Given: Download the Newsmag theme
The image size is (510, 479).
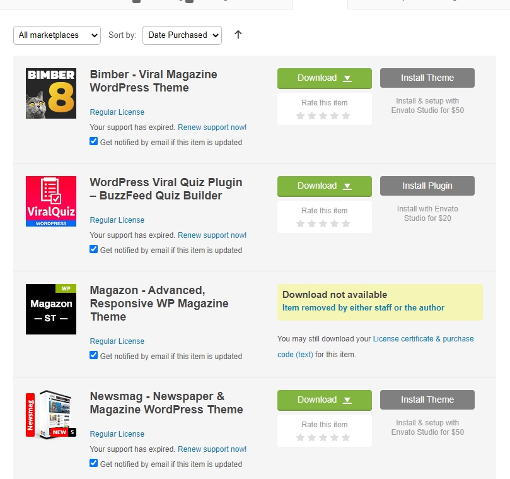Looking at the screenshot, I should pos(324,400).
